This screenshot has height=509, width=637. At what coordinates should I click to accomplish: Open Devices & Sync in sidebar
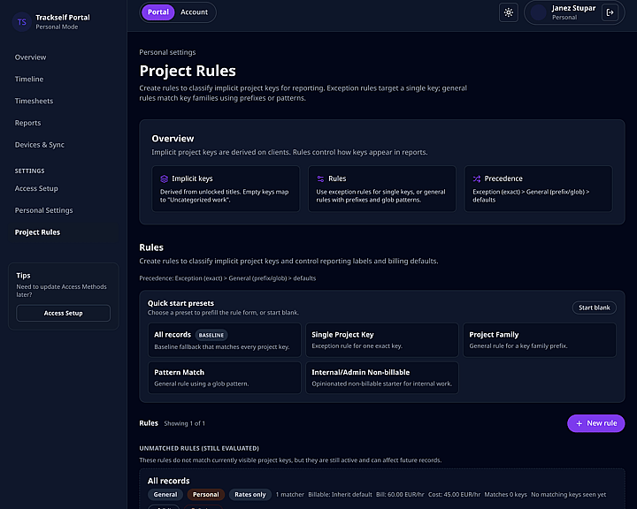pyautogui.click(x=40, y=145)
